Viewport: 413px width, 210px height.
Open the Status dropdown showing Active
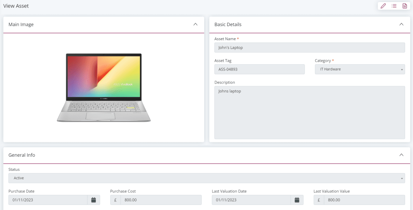click(x=206, y=178)
